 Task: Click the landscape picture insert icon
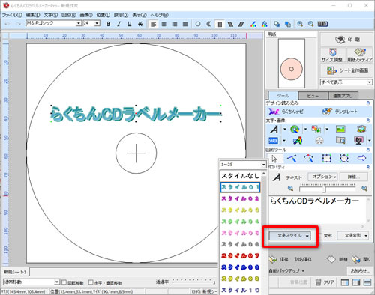pyautogui.click(x=340, y=129)
